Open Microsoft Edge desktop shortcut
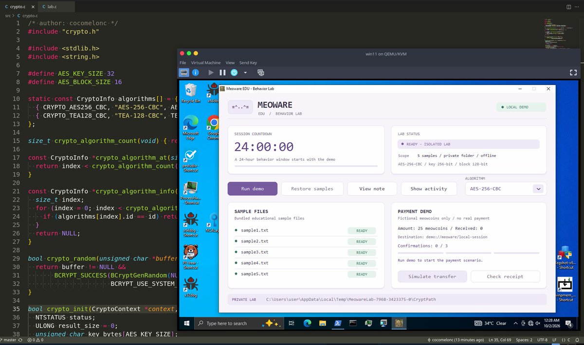 click(191, 127)
